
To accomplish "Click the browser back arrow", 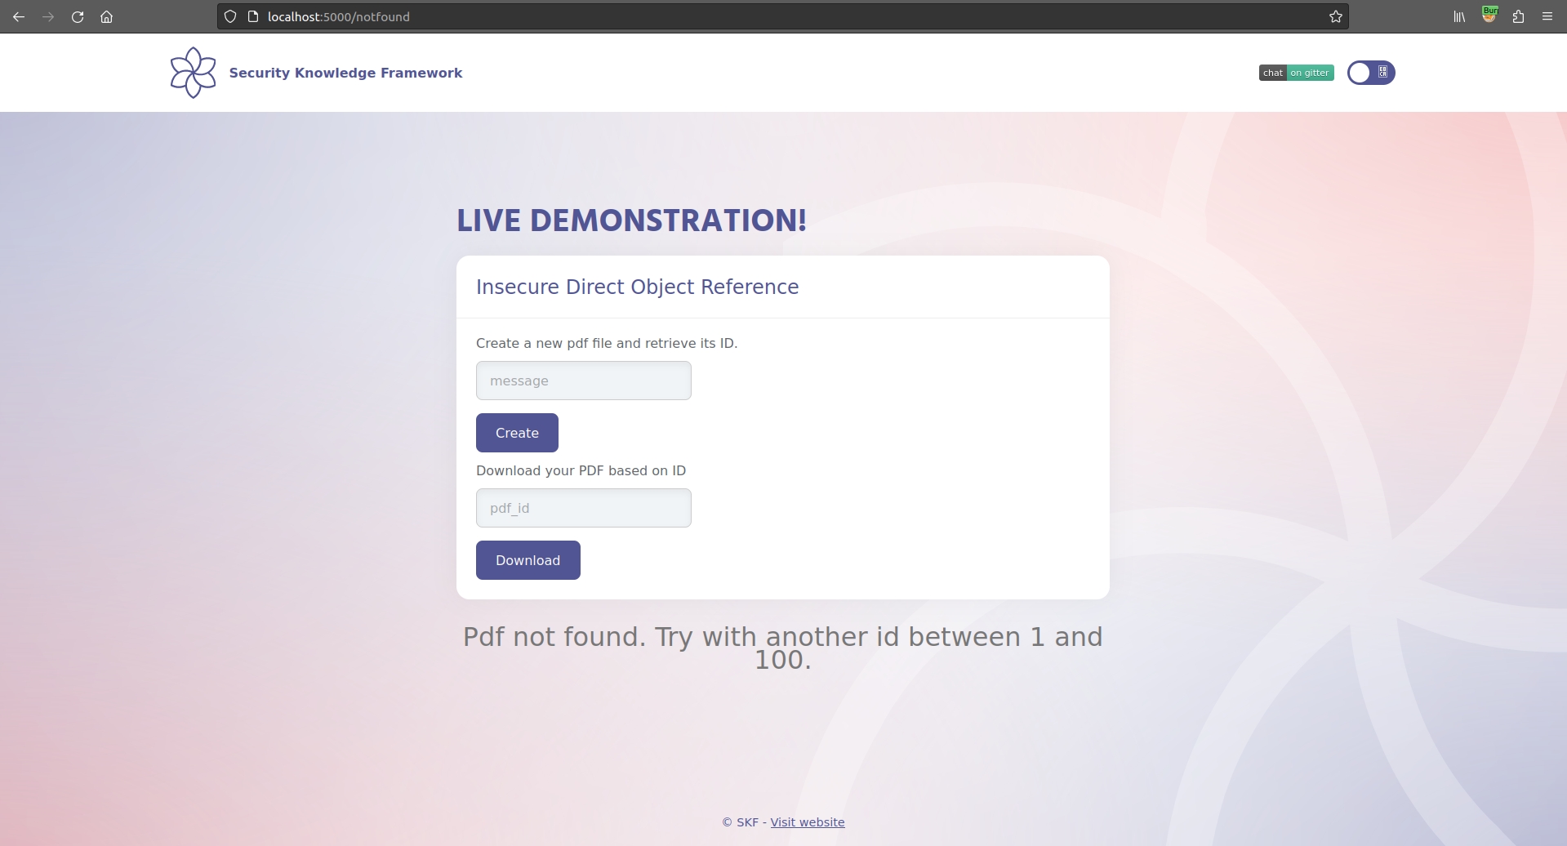I will click(19, 16).
